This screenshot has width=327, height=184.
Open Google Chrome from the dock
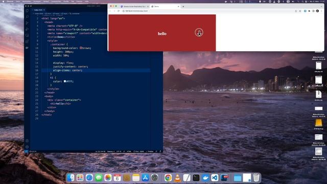(168, 178)
